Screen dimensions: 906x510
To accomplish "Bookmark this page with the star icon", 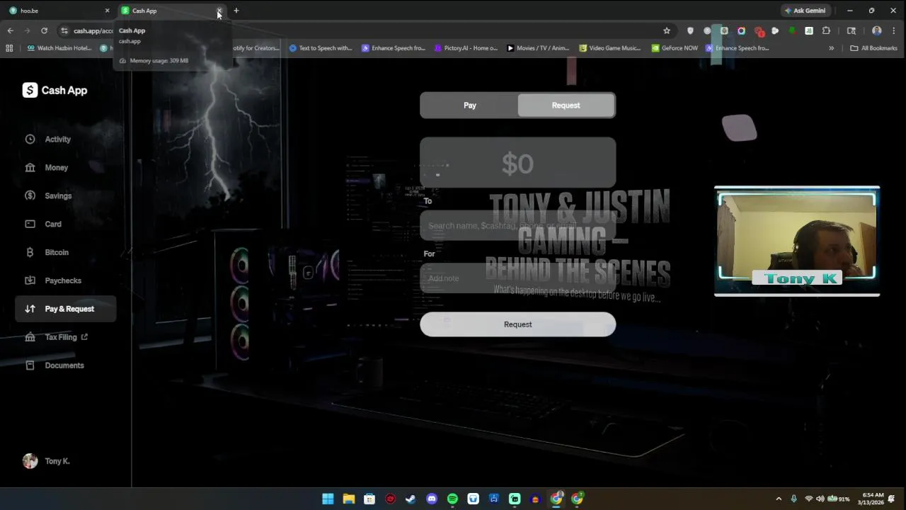I will pyautogui.click(x=666, y=30).
